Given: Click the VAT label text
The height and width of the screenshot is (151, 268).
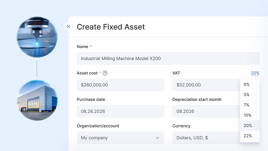Looking at the screenshot, I should 176,73.
